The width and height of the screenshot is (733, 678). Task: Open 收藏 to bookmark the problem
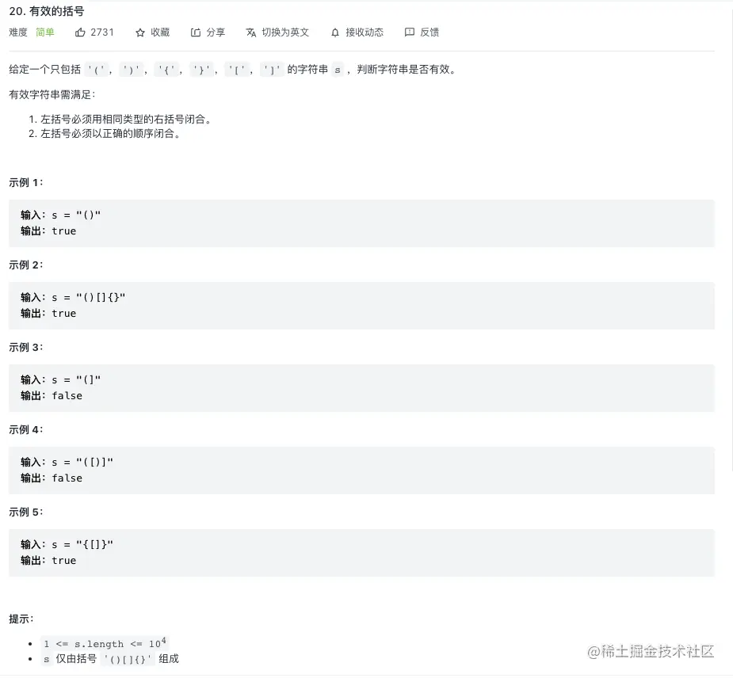coord(160,32)
